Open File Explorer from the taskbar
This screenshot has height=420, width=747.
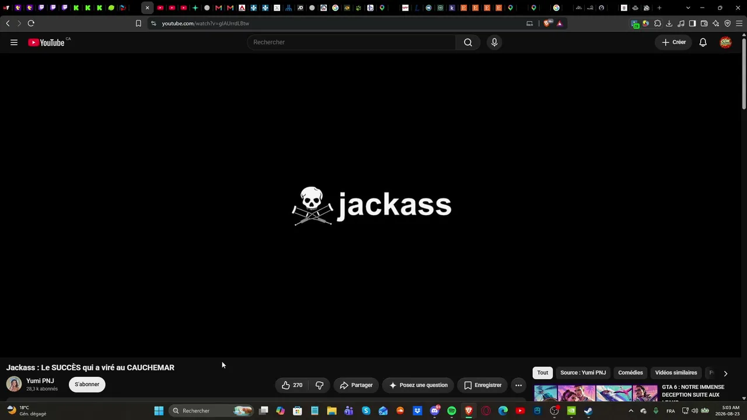[331, 411]
